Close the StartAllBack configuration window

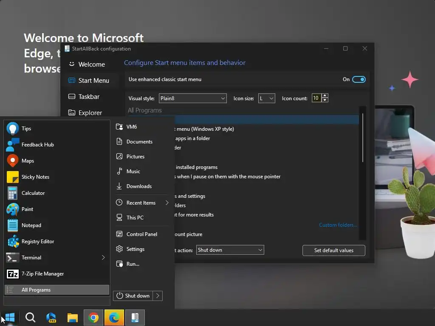pos(365,48)
